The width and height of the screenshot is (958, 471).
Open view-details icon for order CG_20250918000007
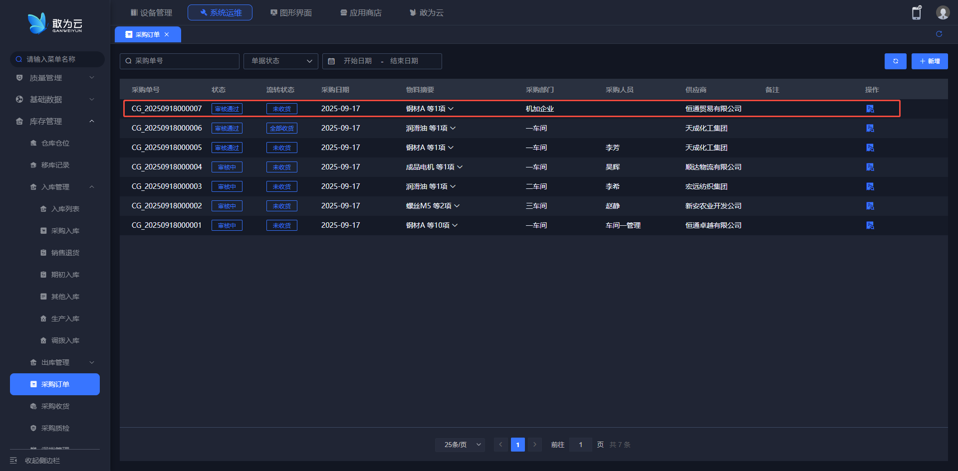point(870,109)
